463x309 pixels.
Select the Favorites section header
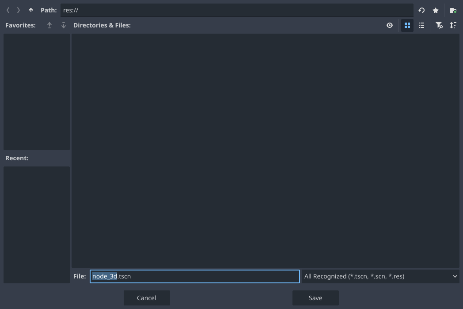pos(20,25)
